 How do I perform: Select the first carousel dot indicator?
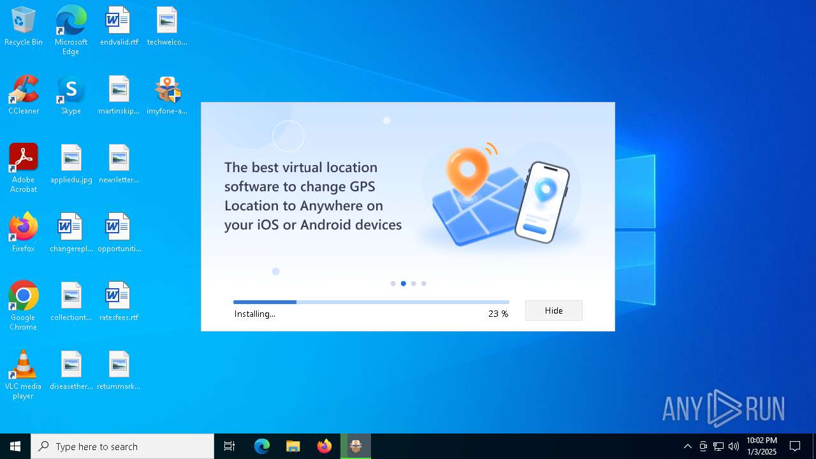(393, 284)
